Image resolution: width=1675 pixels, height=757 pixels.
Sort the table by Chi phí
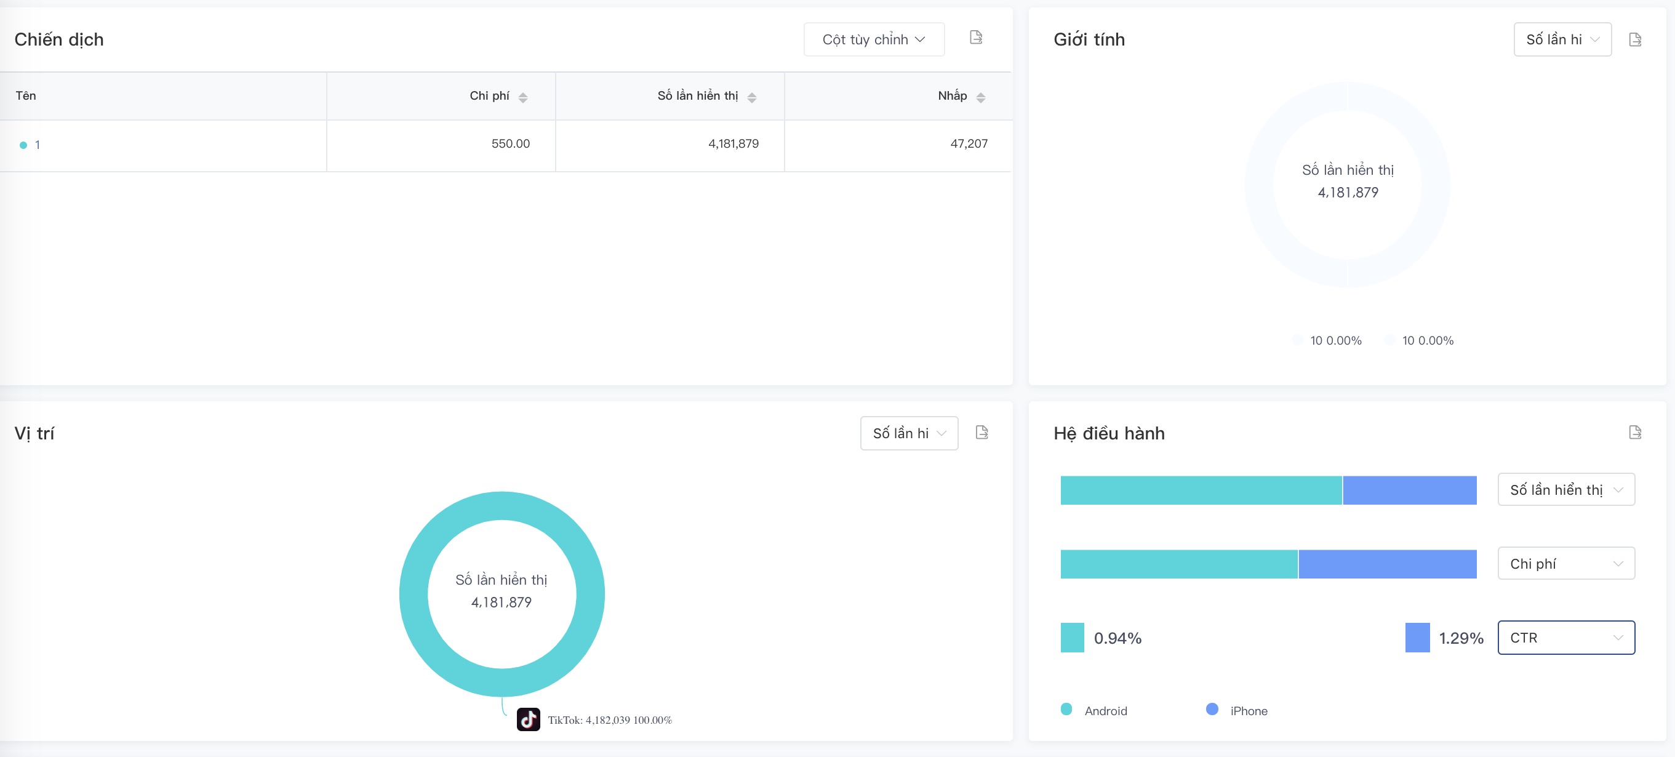(524, 96)
